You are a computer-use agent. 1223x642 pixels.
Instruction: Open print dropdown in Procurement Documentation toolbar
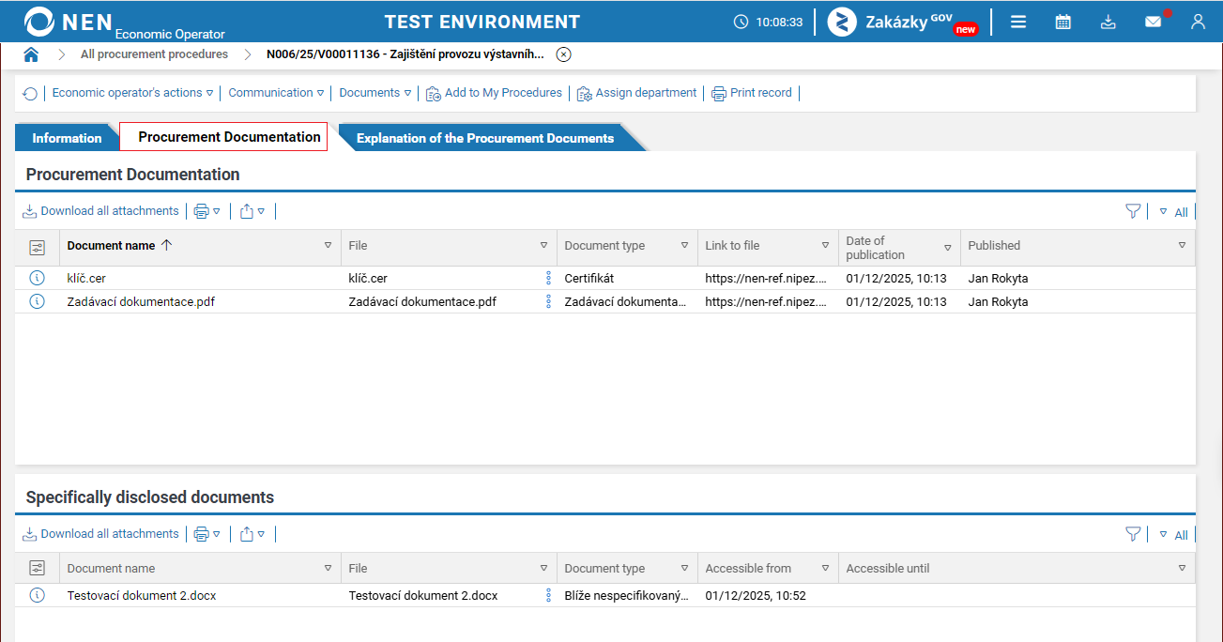206,211
